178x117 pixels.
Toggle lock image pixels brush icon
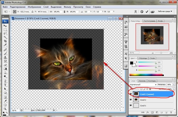click(144, 89)
